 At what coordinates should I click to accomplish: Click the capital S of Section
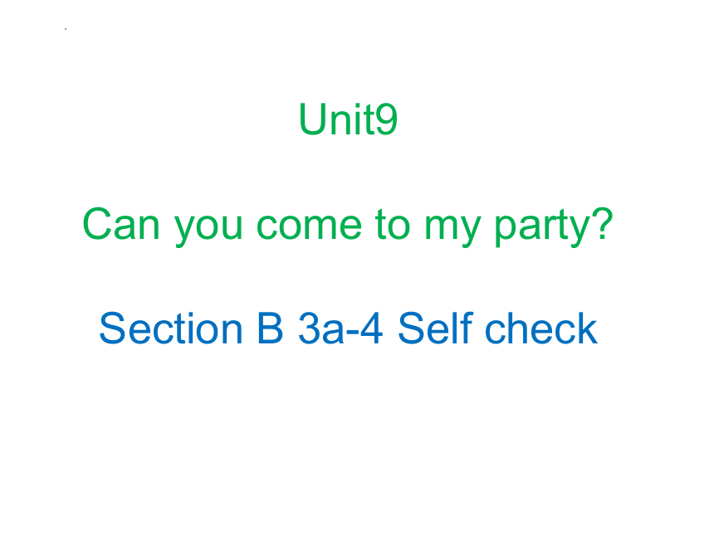112,328
